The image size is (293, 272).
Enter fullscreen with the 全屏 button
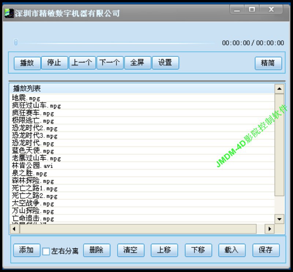(x=137, y=63)
